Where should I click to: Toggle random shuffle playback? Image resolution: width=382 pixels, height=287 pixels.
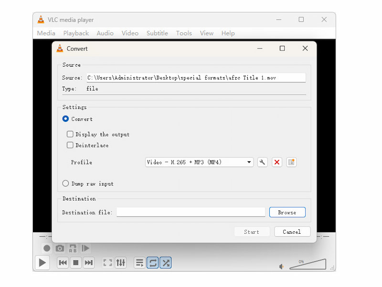pyautogui.click(x=165, y=262)
